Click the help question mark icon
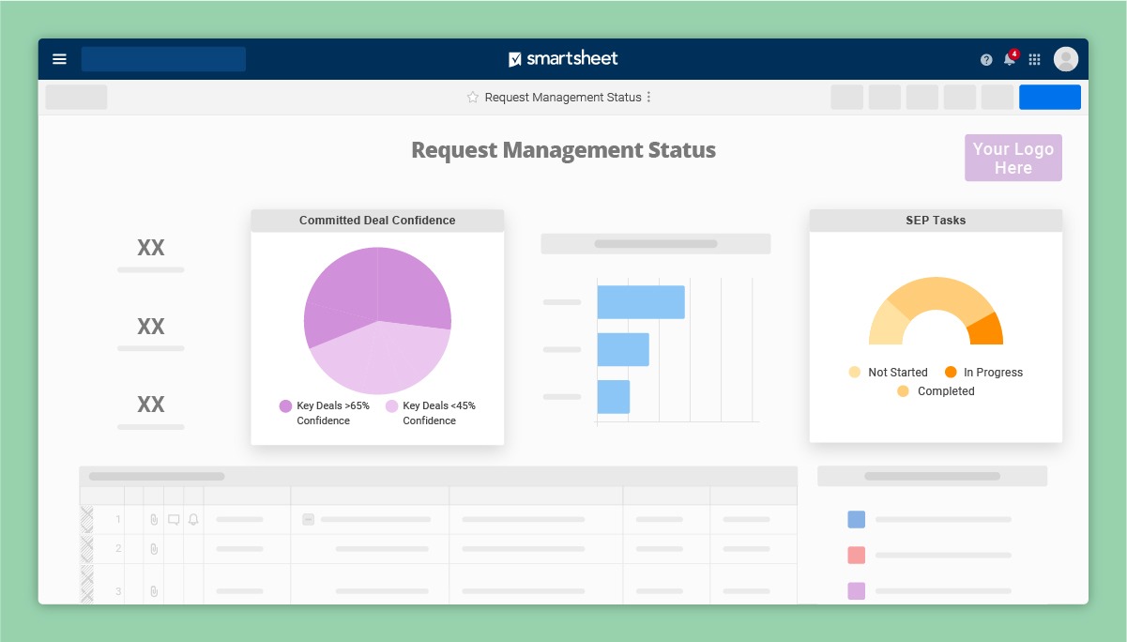Image resolution: width=1127 pixels, height=642 pixels. [x=986, y=60]
